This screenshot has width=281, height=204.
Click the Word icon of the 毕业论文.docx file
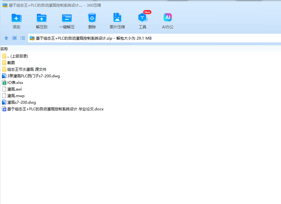click(x=4, y=109)
